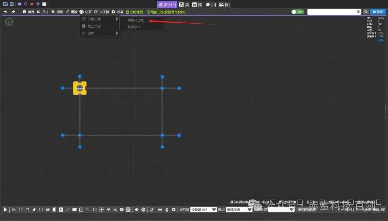Expand the 开始仿真 submenu
This screenshot has width=388, height=221.
point(100,19)
